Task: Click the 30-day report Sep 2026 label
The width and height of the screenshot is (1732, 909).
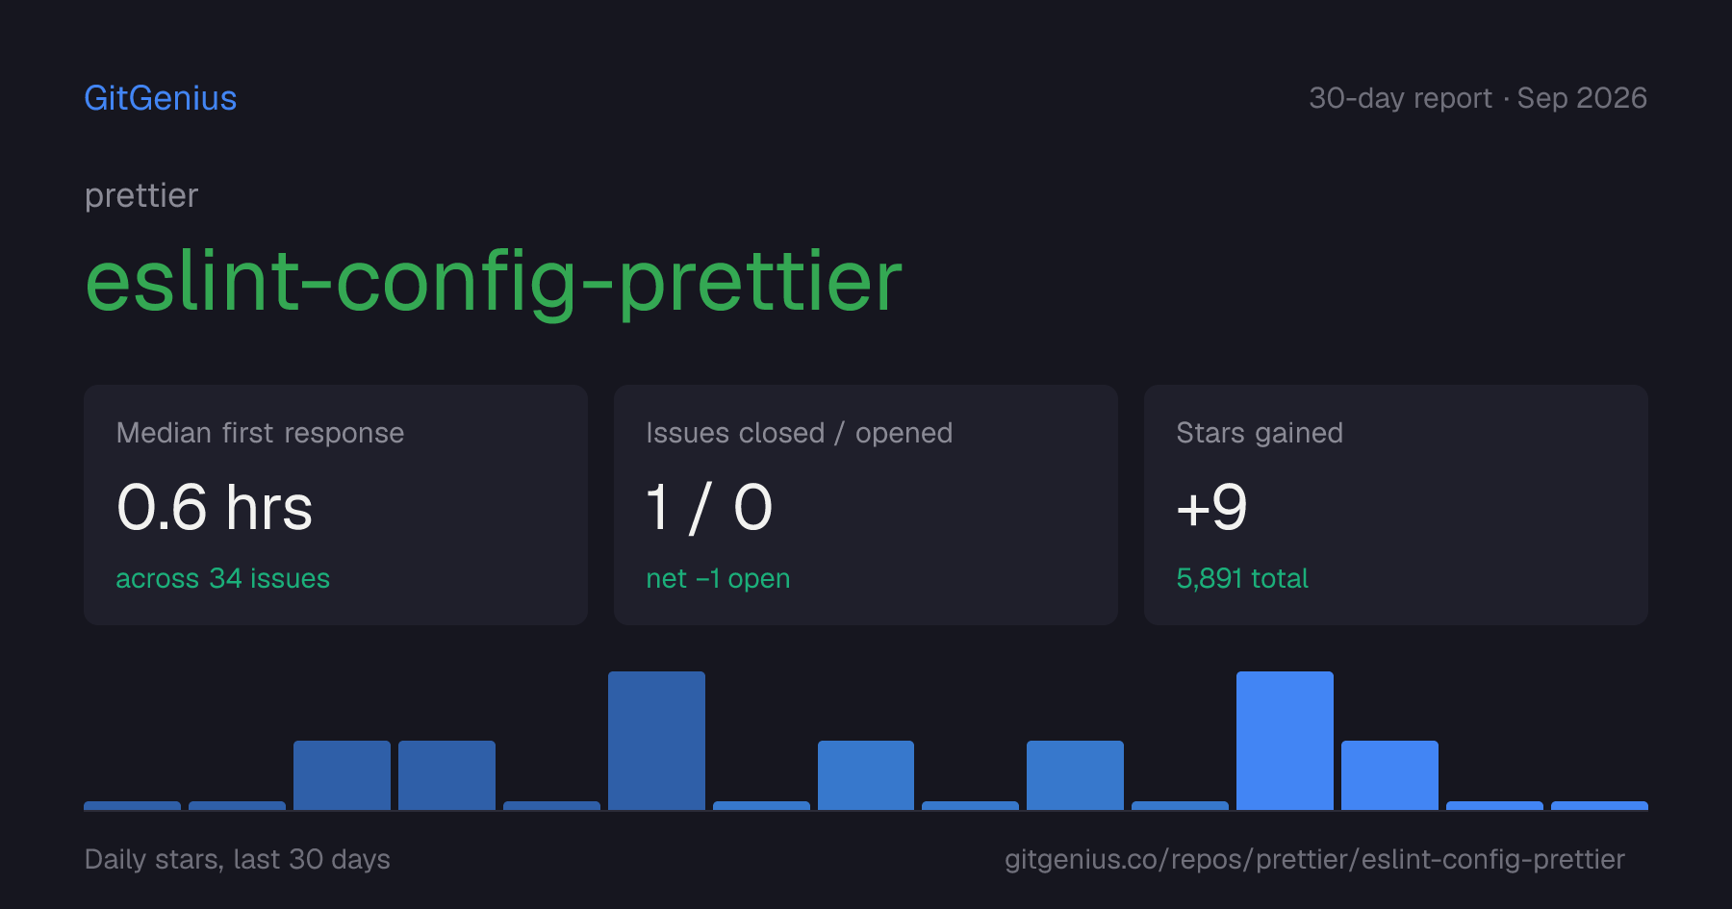Action: (x=1478, y=98)
